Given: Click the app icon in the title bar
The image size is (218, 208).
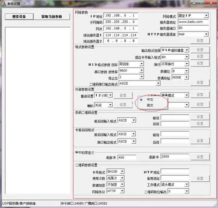Looking at the screenshot, I should 4,4.
